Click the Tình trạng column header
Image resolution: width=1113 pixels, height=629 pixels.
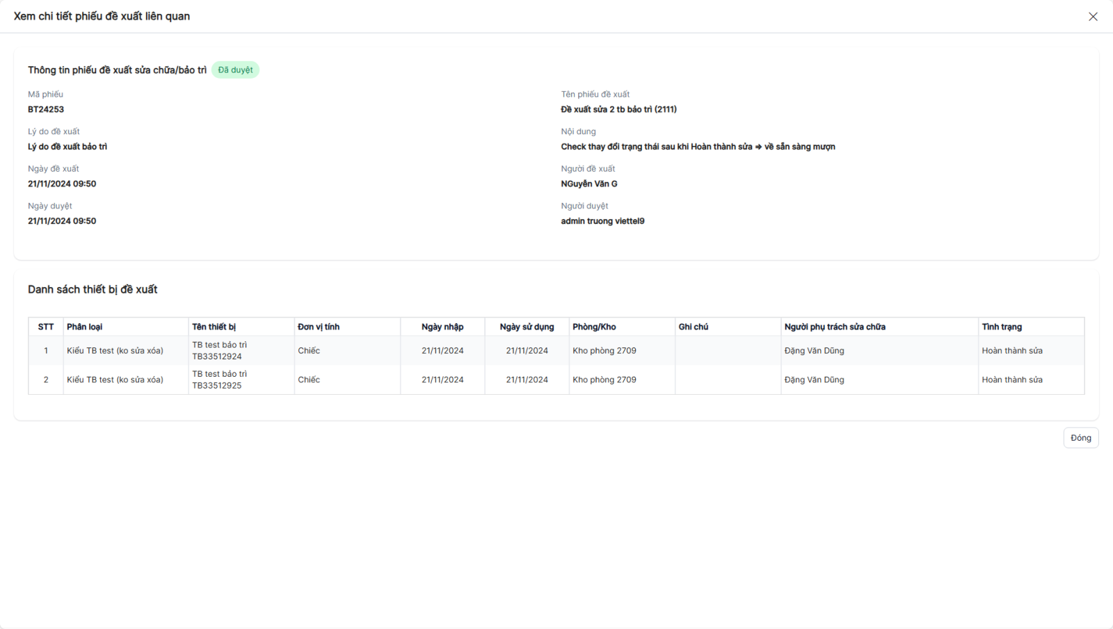pyautogui.click(x=1002, y=327)
